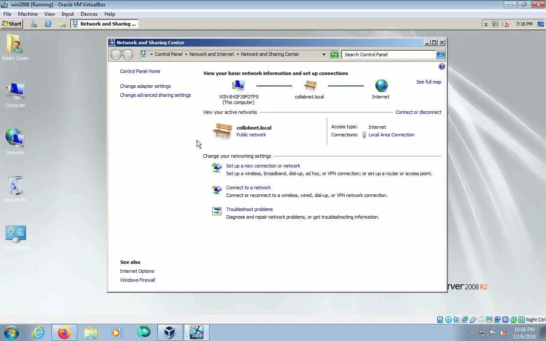
Task: Click the See full map link
Action: [429, 82]
